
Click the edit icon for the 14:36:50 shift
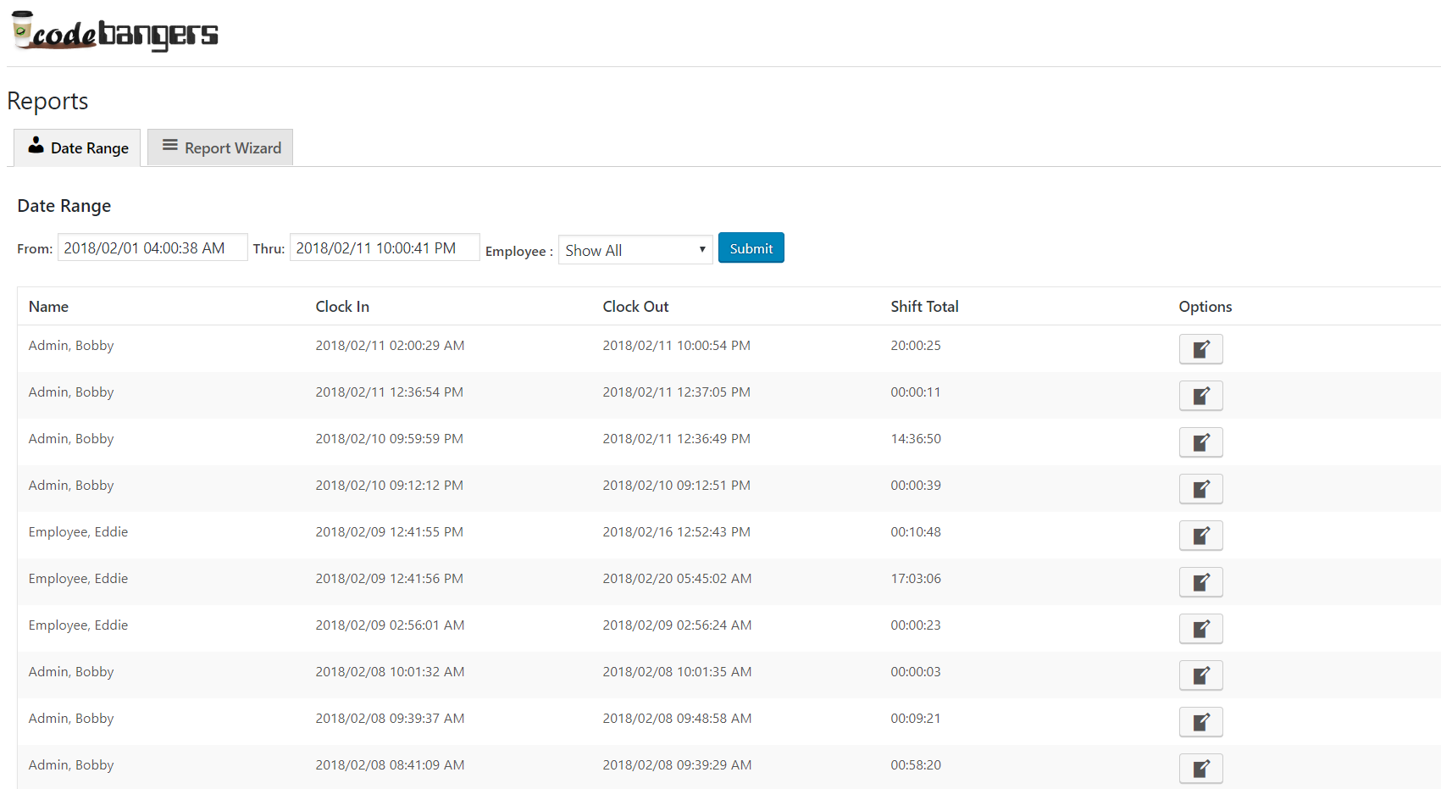coord(1200,442)
